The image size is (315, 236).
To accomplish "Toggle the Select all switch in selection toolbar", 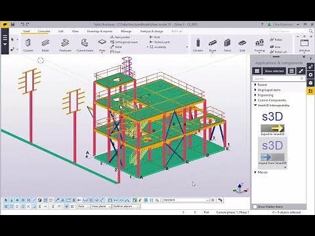I will (6, 200).
